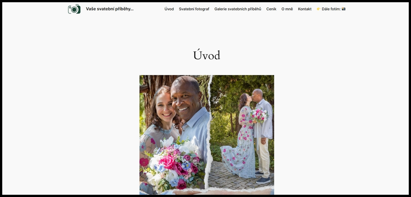Click the large Úvod page heading
Screen dimensions: 411x197
207,55
